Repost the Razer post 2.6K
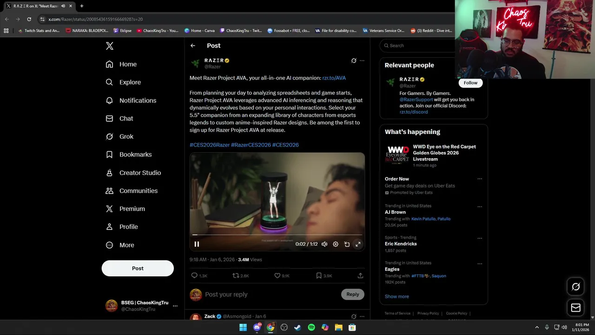The height and width of the screenshot is (335, 595). (241, 276)
